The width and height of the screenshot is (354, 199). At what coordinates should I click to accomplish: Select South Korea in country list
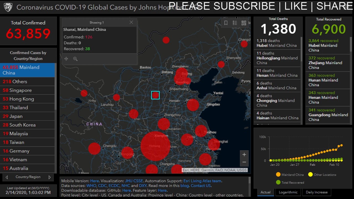point(27,125)
